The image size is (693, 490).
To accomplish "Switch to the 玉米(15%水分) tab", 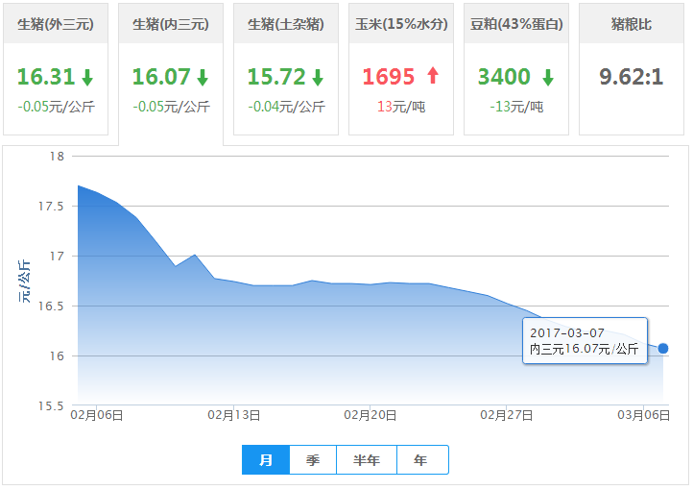I will point(400,24).
